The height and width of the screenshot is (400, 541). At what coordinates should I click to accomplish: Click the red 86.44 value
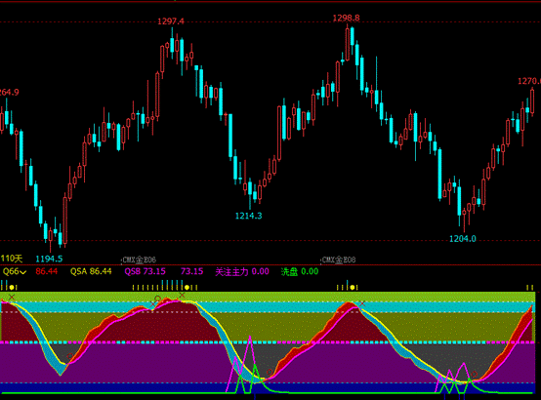click(x=47, y=272)
